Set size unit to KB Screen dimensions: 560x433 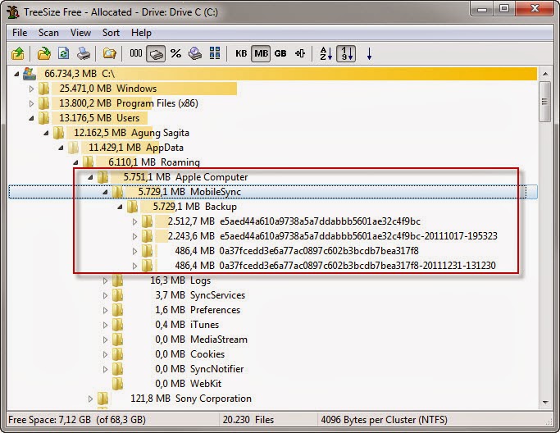(241, 53)
